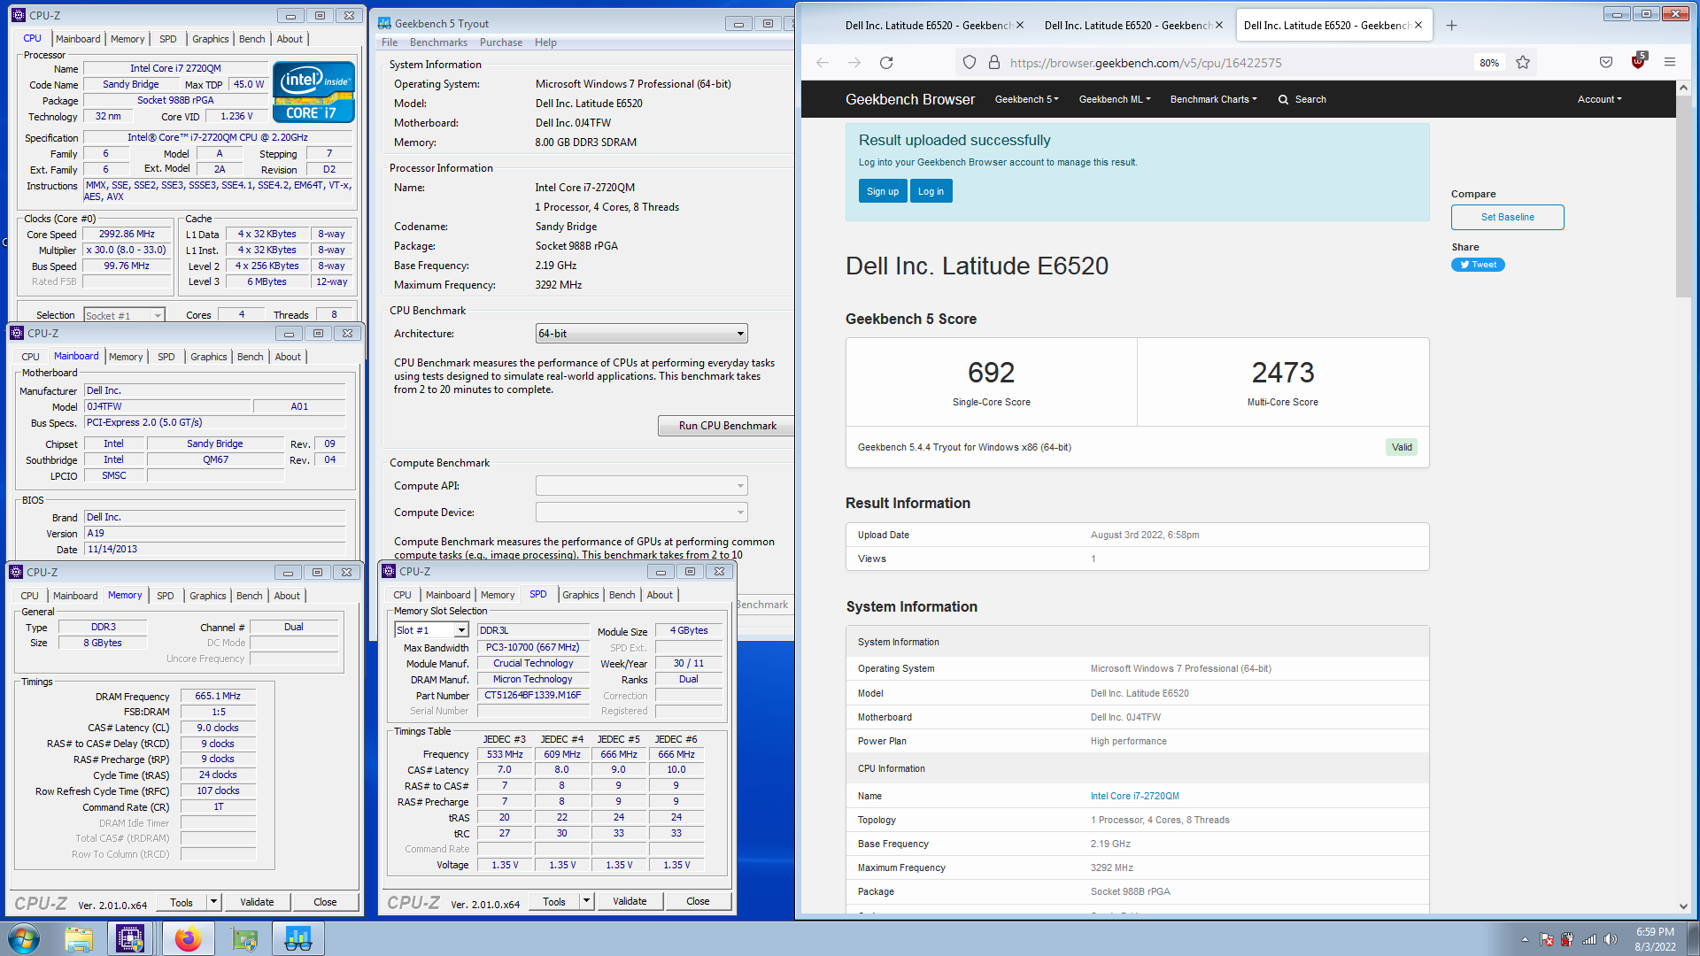Open Architecture 64-bit dropdown
1700x956 pixels.
click(642, 334)
